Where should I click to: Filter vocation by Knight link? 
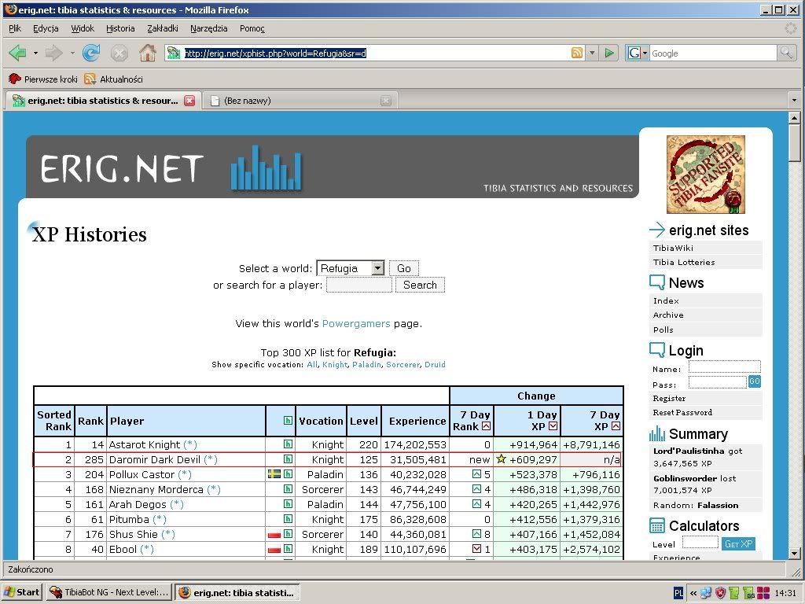tap(335, 365)
